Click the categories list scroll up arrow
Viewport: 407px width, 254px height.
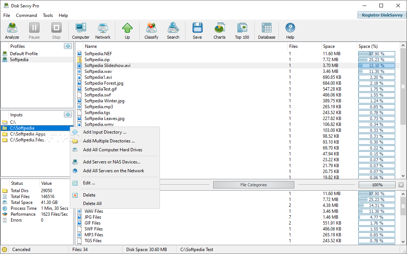pos(403,194)
